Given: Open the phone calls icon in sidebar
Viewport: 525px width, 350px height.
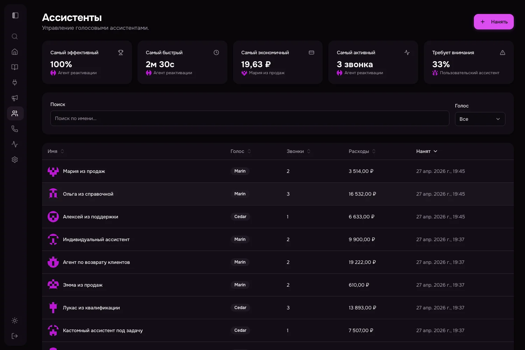Looking at the screenshot, I should [15, 129].
